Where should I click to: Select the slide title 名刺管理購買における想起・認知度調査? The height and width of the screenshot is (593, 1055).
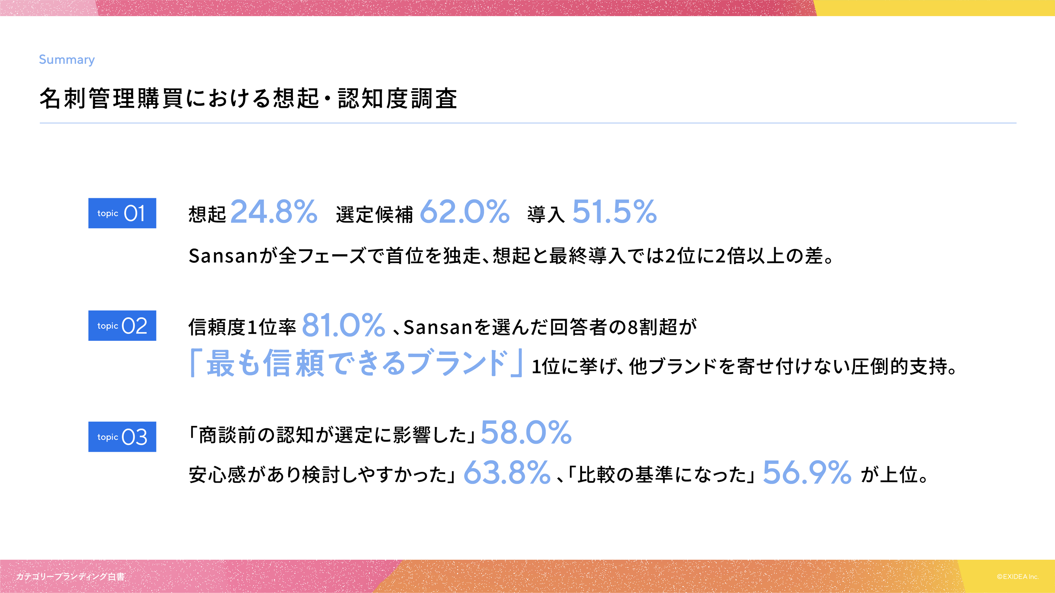[x=248, y=99]
